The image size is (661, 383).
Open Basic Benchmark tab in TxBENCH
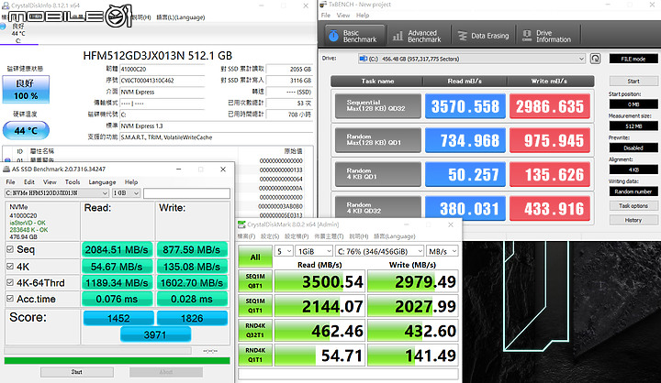[x=354, y=36]
